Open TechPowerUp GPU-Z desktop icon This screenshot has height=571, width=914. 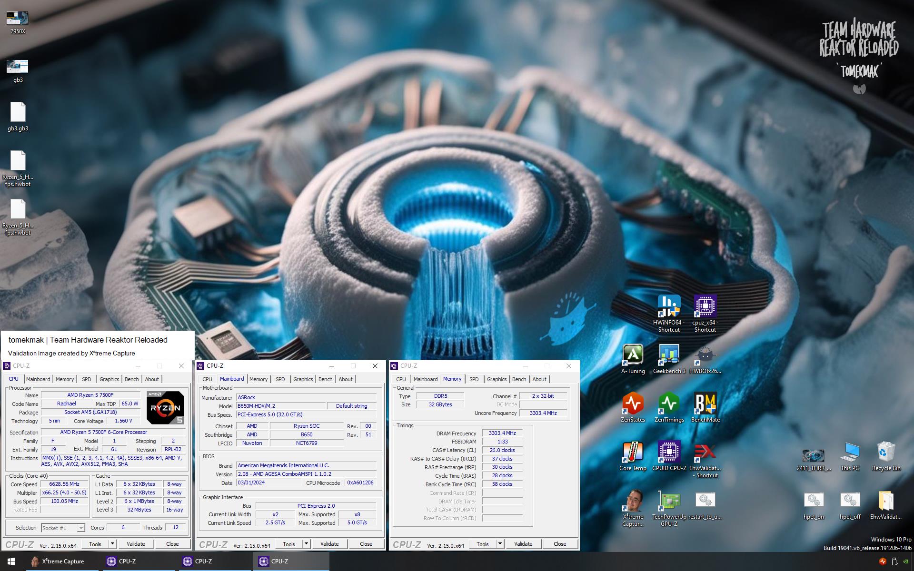tap(669, 508)
